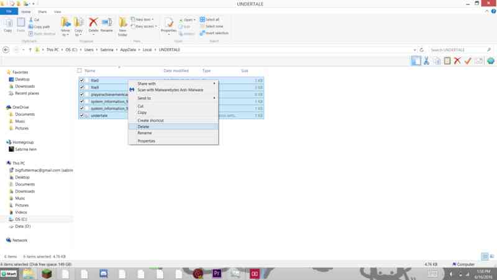Choose Cut in the context menu
Screen dimensions: 497x280
coord(173,106)
